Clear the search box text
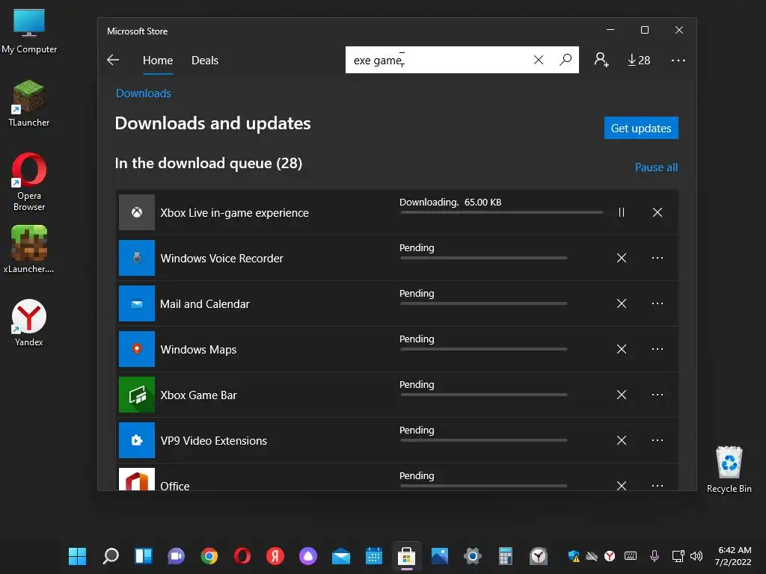766x574 pixels. point(539,60)
